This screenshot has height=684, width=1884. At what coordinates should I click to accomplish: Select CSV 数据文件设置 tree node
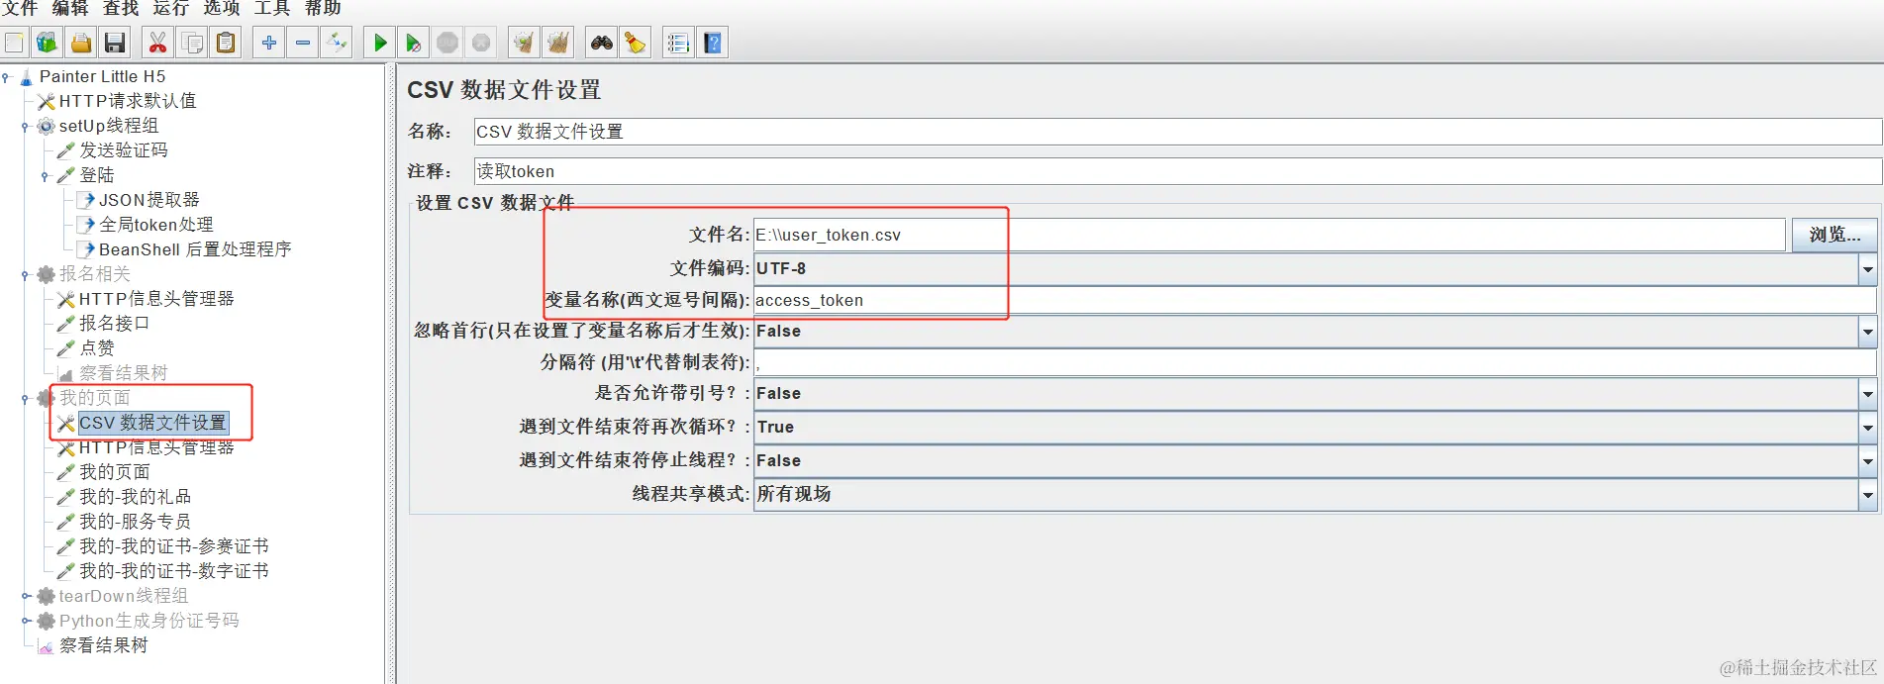[152, 423]
